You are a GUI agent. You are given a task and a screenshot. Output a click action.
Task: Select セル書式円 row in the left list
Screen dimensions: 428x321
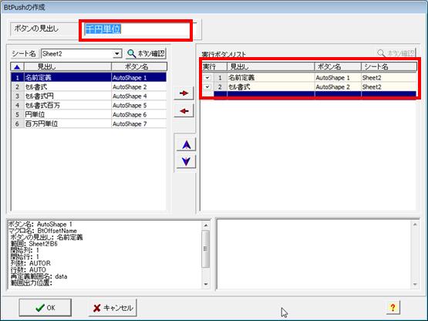click(x=89, y=96)
